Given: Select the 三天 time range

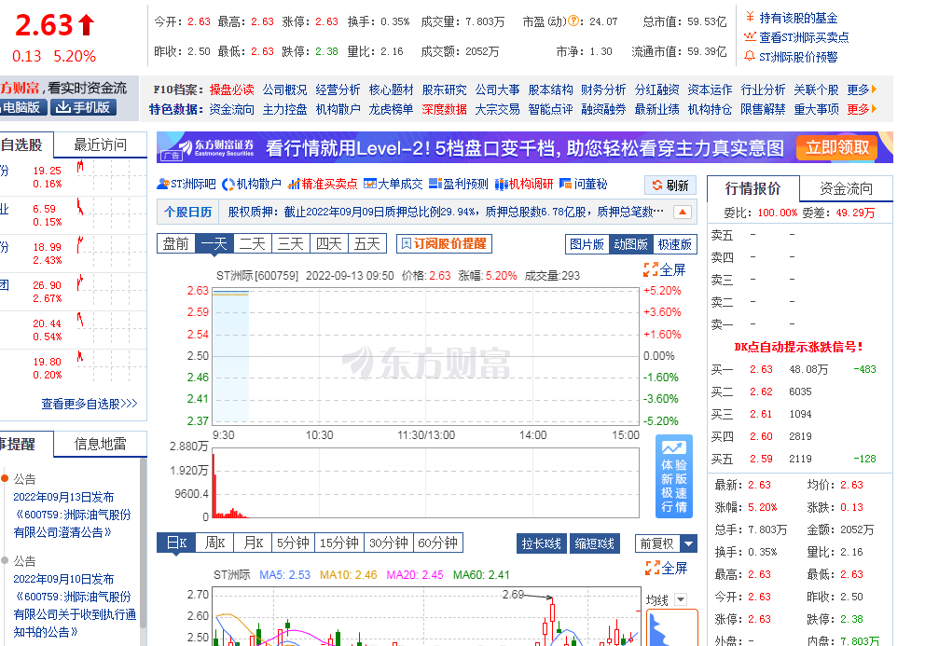Looking at the screenshot, I should point(291,243).
